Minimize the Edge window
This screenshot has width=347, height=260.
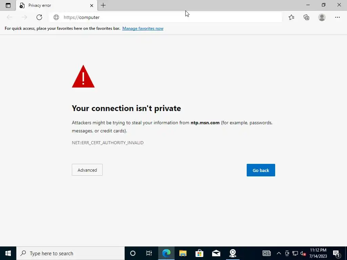coord(308,5)
